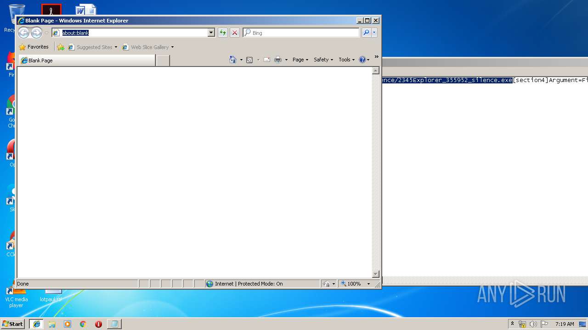This screenshot has height=330, width=588.
Task: Open the privacy lock status dropdown
Action: 329,284
